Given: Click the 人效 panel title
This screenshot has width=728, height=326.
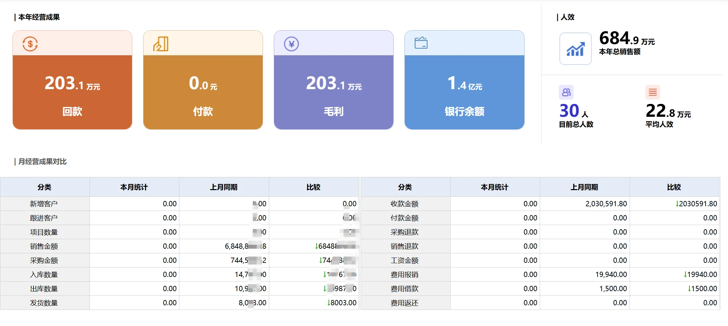Looking at the screenshot, I should 566,17.
